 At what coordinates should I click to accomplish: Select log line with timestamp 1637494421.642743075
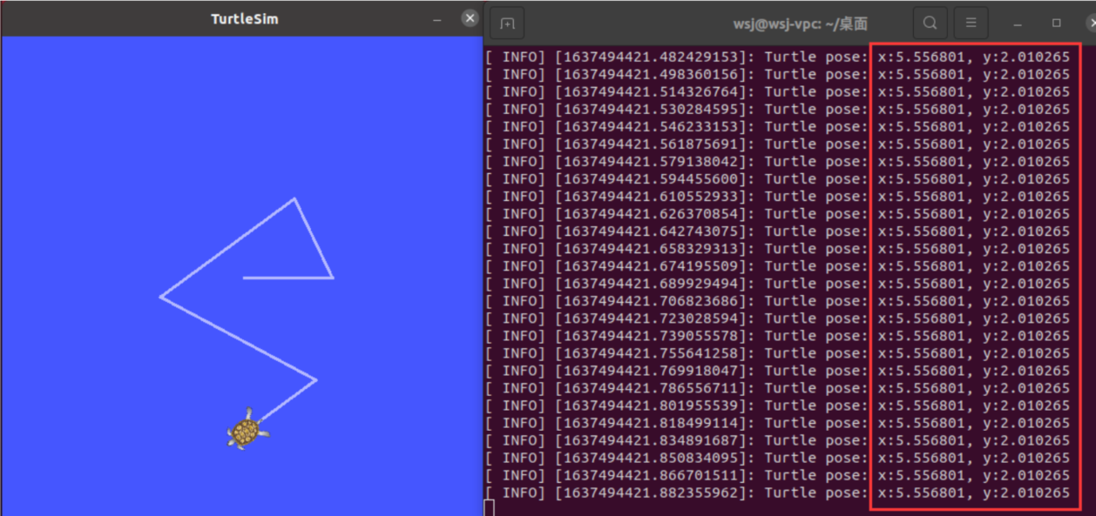click(778, 231)
